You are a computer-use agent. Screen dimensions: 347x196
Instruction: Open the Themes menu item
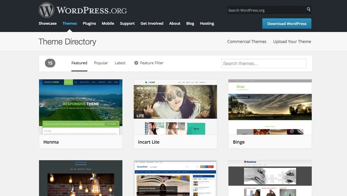[70, 24]
